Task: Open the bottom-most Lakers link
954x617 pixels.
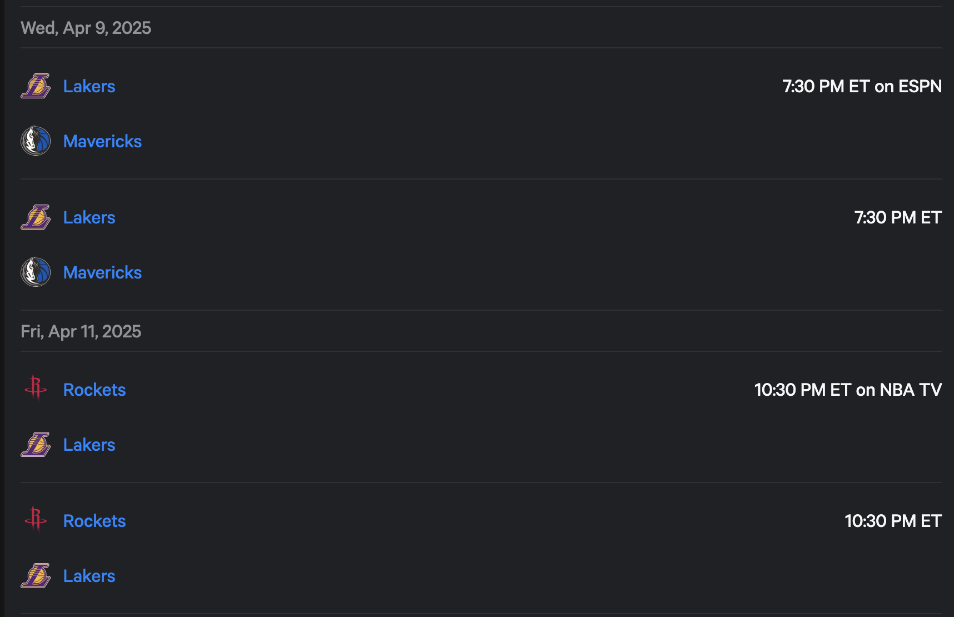Action: pyautogui.click(x=89, y=576)
